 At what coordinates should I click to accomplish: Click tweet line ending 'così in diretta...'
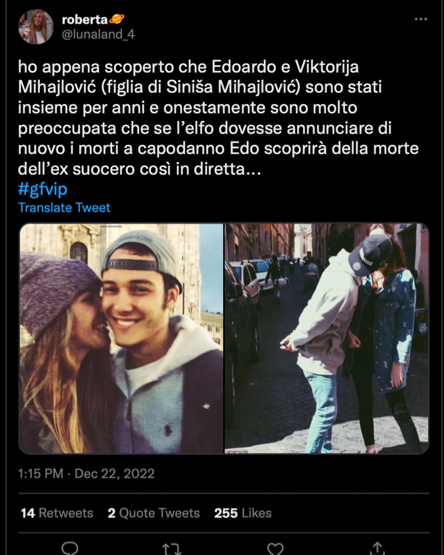(x=140, y=169)
